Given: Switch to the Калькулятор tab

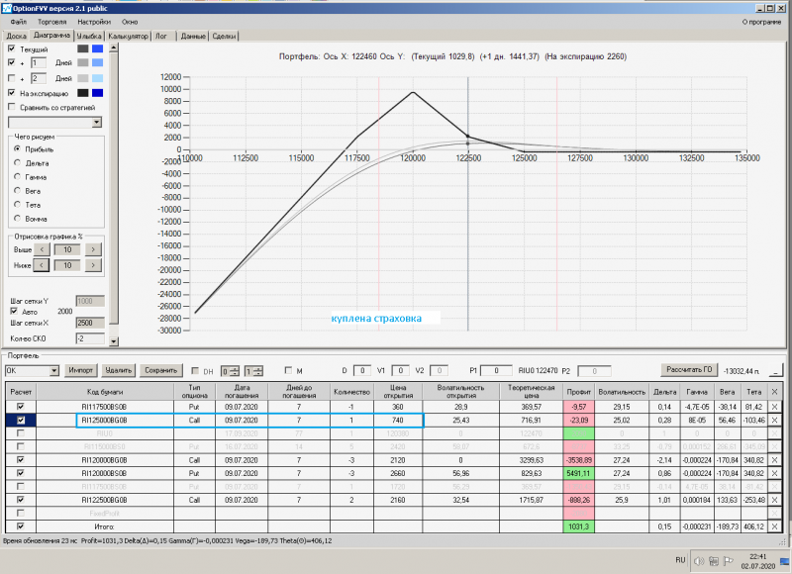Looking at the screenshot, I should 129,36.
